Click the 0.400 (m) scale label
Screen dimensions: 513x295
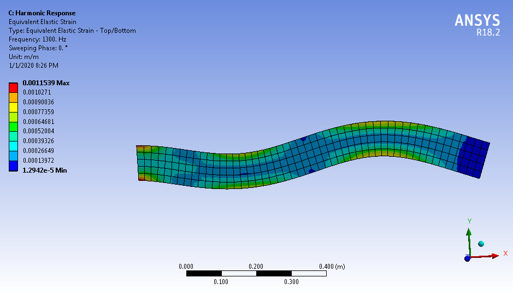(x=332, y=267)
